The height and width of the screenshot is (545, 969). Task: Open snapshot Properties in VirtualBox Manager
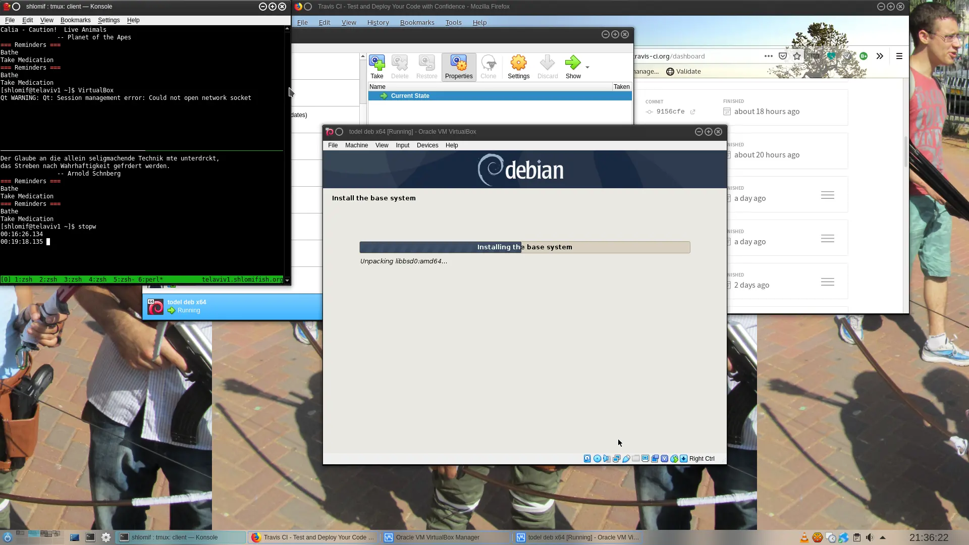[459, 67]
